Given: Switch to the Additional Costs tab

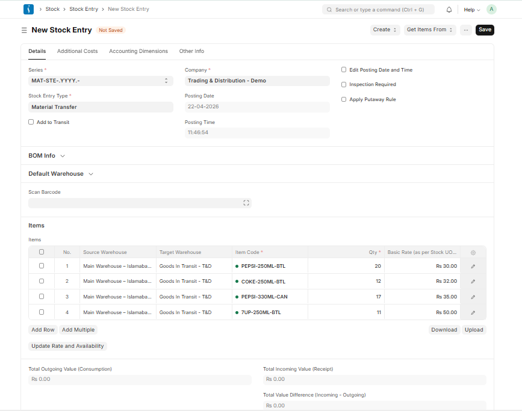Looking at the screenshot, I should [x=77, y=51].
